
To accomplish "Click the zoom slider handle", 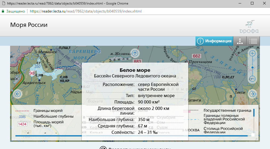I will (x=252, y=67).
